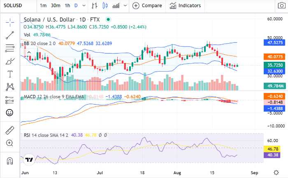
Task: Switch to area chart style
Action: pyautogui.click(x=116, y=6)
